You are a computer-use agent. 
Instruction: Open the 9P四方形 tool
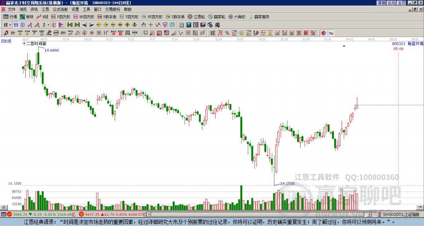click(x=84, y=16)
